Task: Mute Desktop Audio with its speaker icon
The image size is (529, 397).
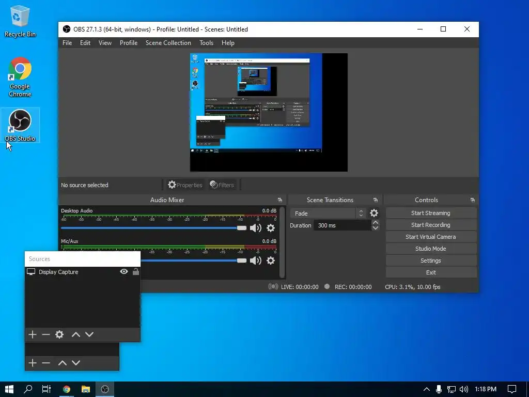Action: click(x=255, y=228)
